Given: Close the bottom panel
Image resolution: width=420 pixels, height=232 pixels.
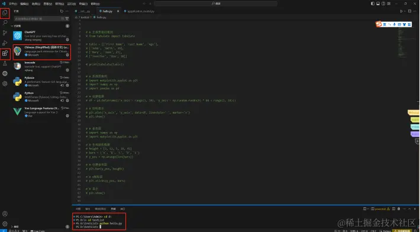Looking at the screenshot, I should pyautogui.click(x=415, y=209).
